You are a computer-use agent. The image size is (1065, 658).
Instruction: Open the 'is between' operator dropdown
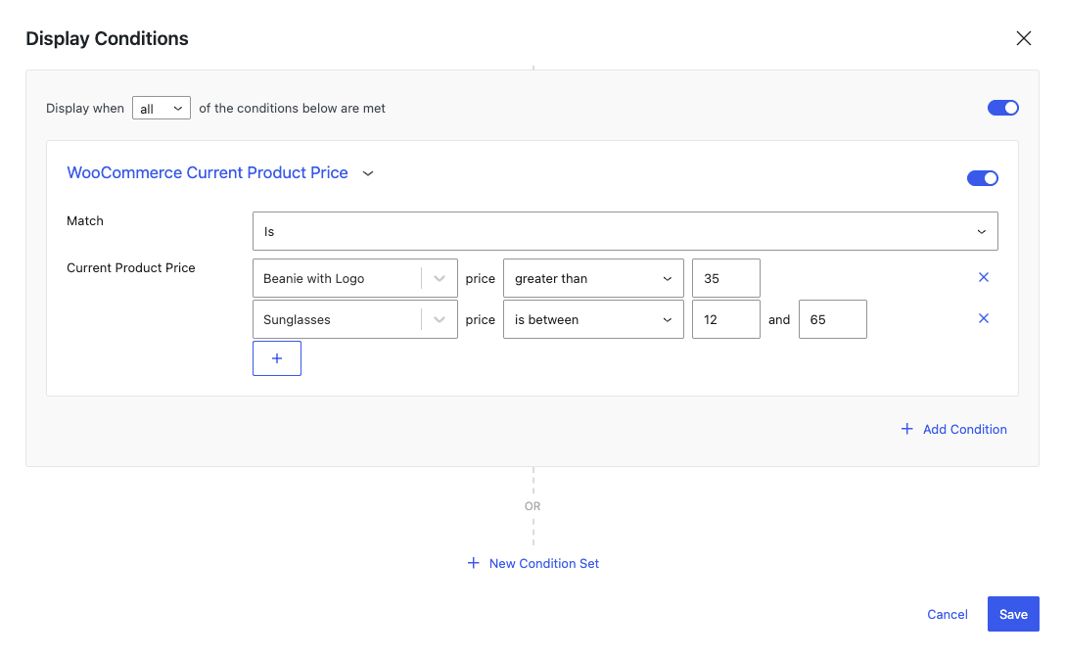coord(593,319)
